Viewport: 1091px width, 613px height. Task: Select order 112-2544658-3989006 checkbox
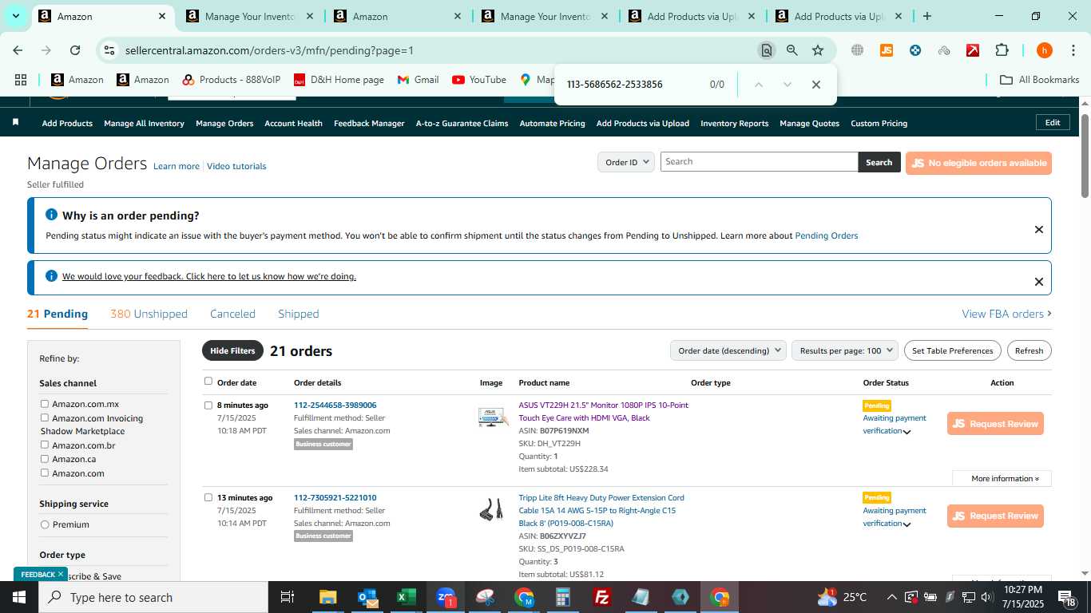point(208,405)
